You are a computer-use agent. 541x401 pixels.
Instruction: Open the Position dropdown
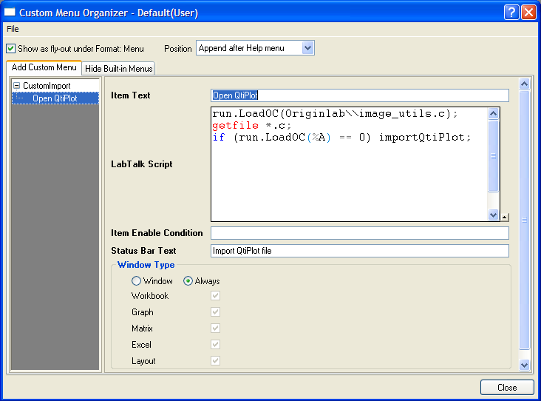[308, 48]
